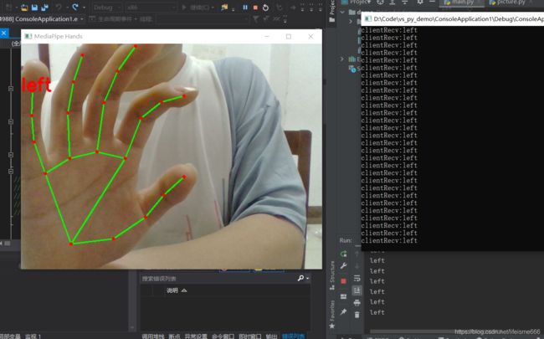This screenshot has width=544, height=339.
Task: Click the Save All icon in Visual Studio
Action: tap(44, 7)
